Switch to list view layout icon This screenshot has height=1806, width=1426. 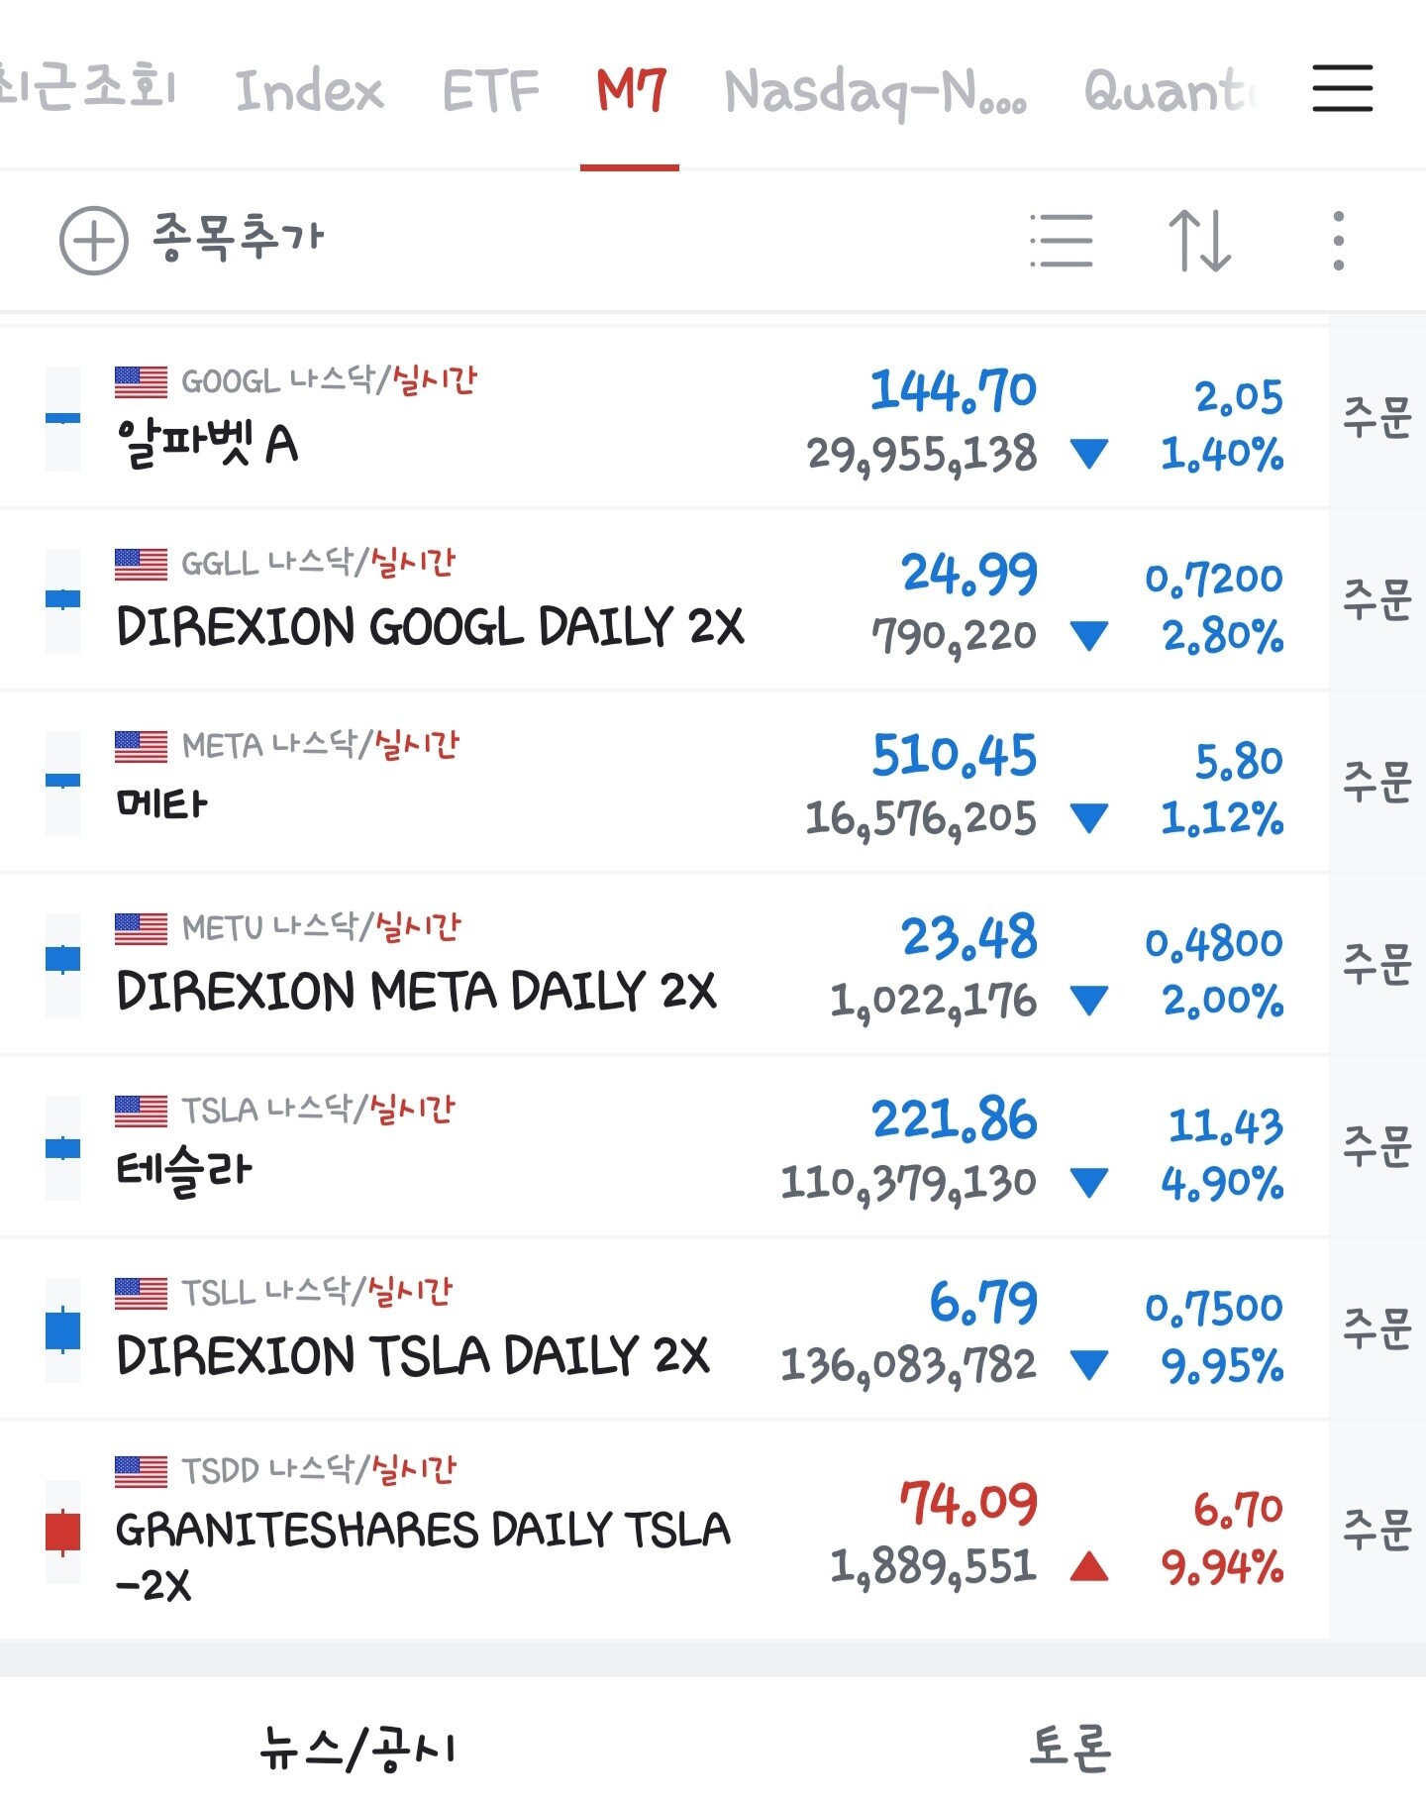pos(1061,240)
